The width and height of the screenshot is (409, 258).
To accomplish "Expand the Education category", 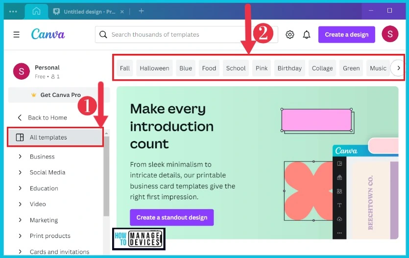I will pyautogui.click(x=20, y=188).
